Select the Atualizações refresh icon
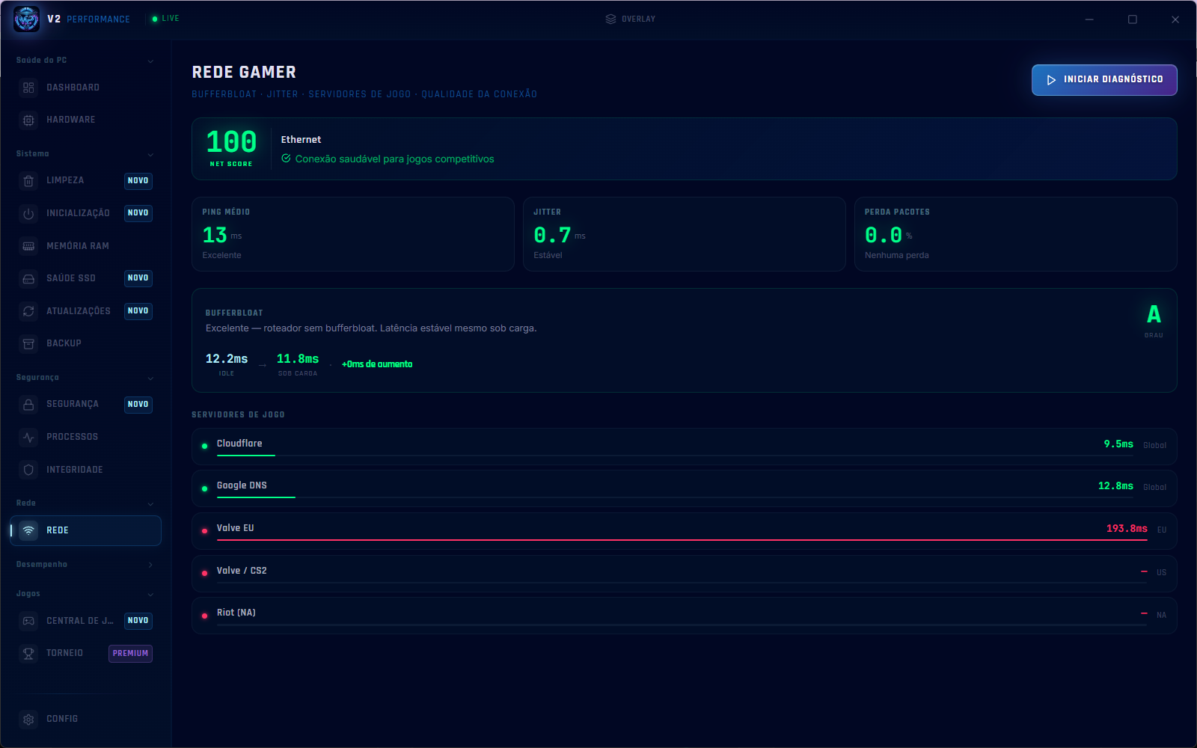 [28, 311]
